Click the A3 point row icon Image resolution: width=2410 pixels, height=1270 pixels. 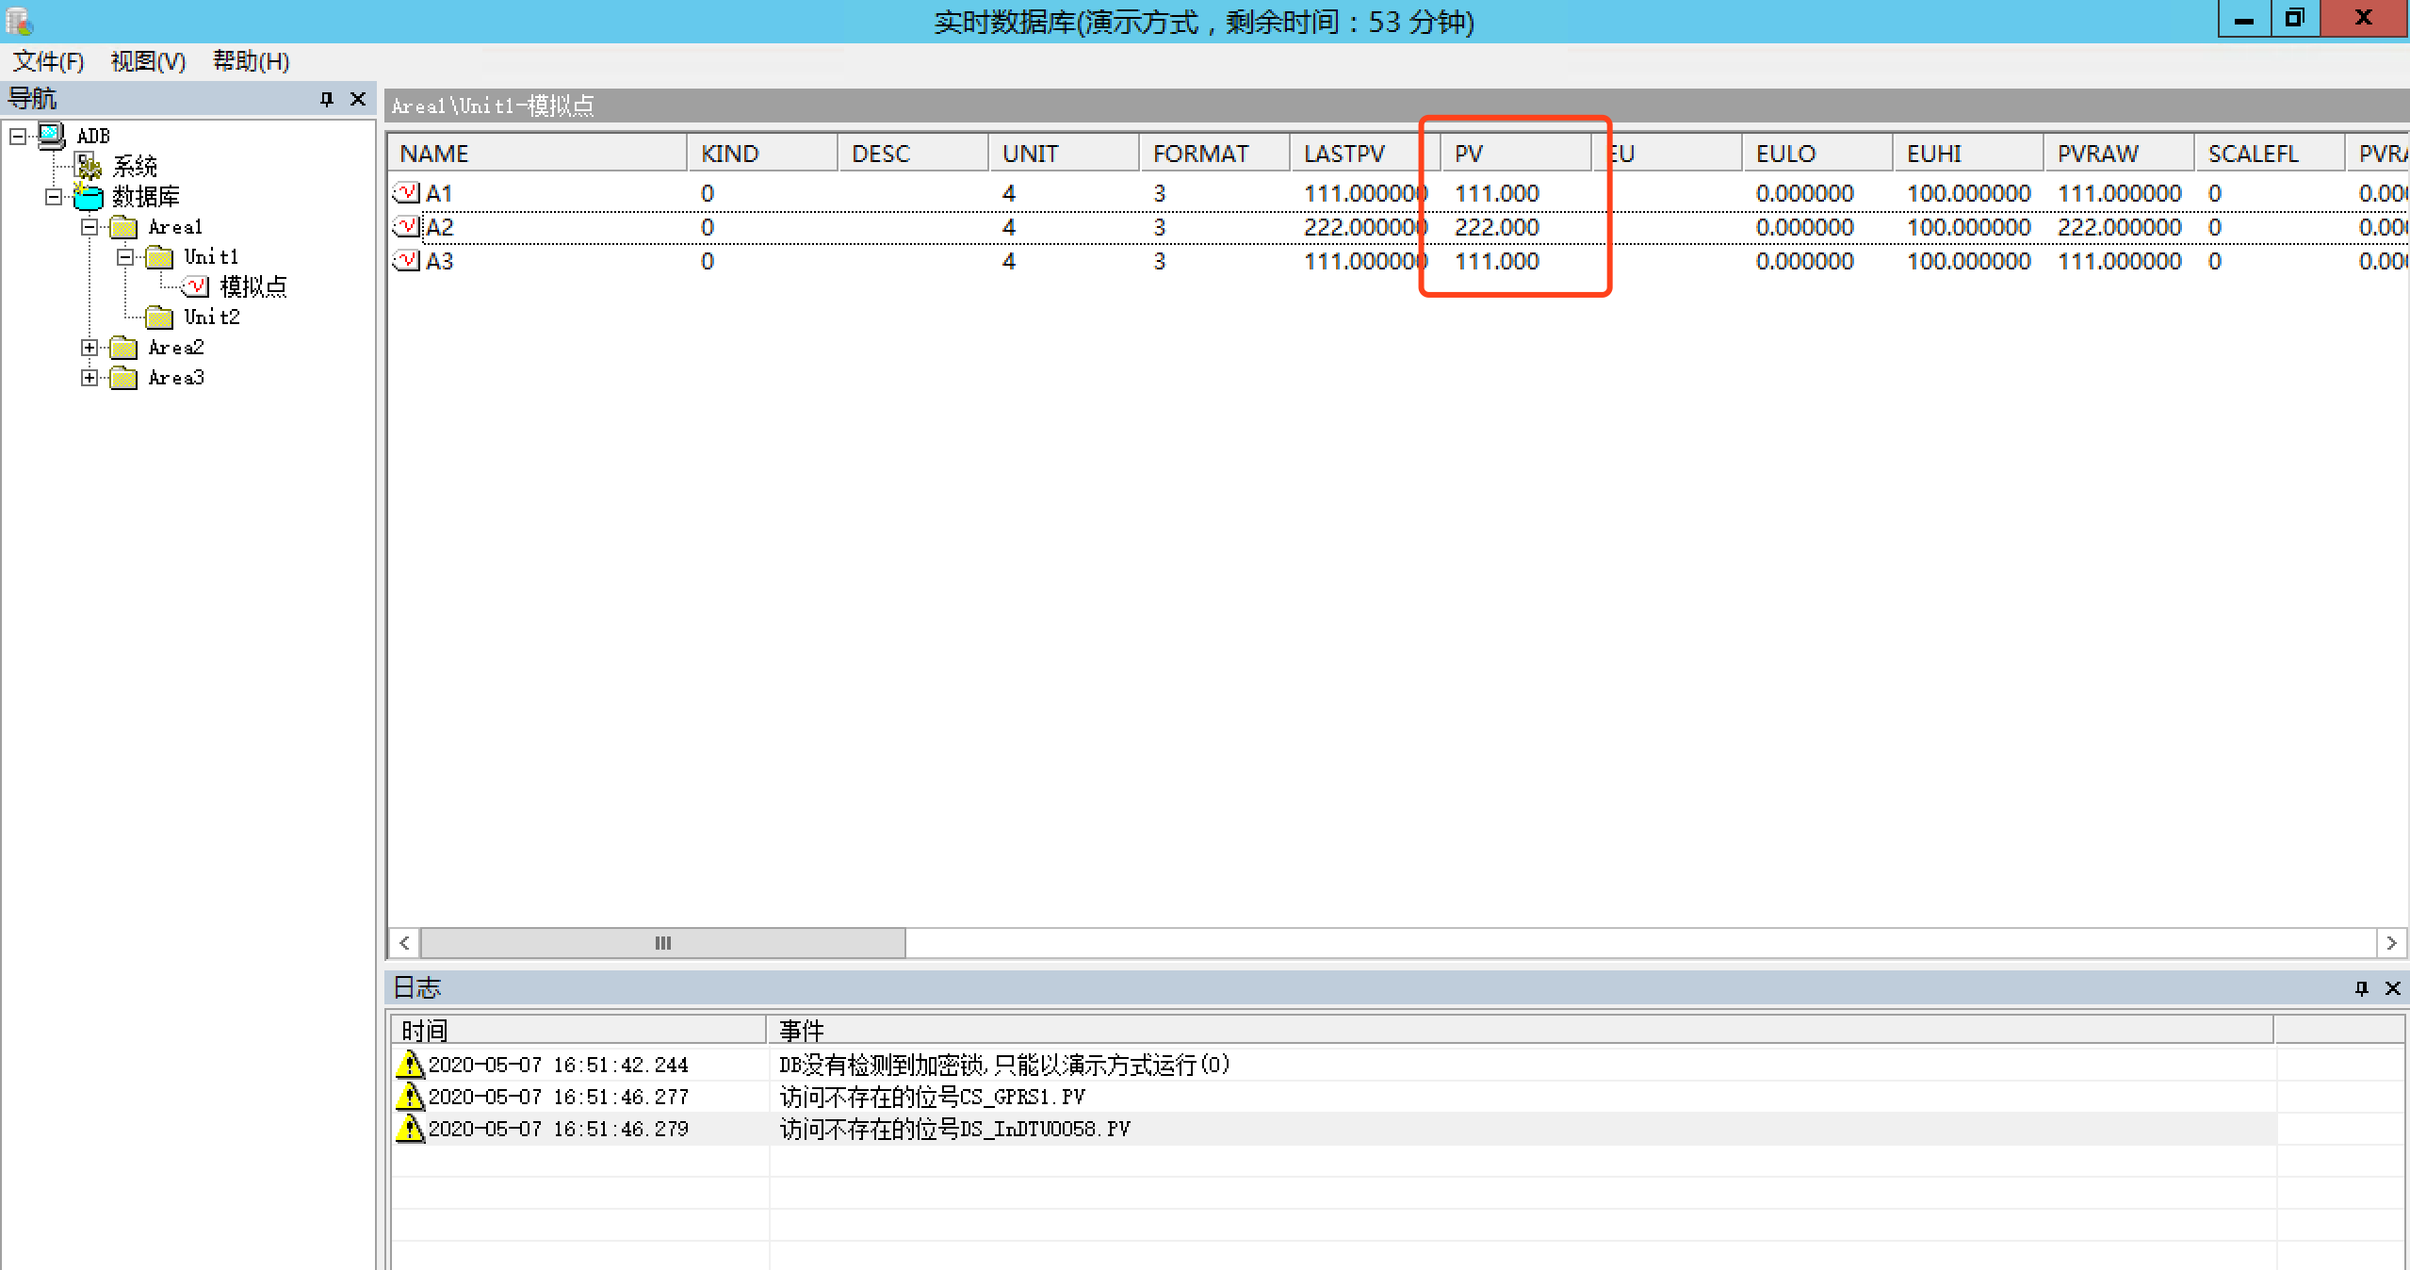coord(406,261)
